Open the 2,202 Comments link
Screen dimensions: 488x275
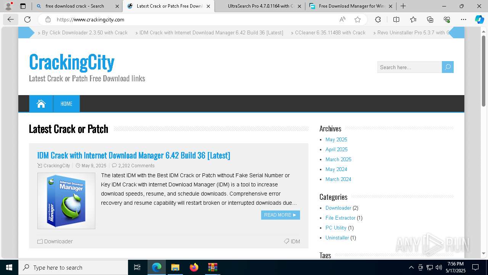pyautogui.click(x=136, y=166)
